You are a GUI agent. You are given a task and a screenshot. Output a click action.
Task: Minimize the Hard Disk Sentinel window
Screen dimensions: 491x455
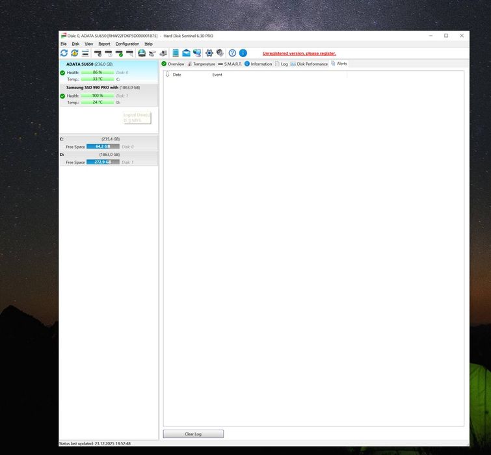pos(431,36)
